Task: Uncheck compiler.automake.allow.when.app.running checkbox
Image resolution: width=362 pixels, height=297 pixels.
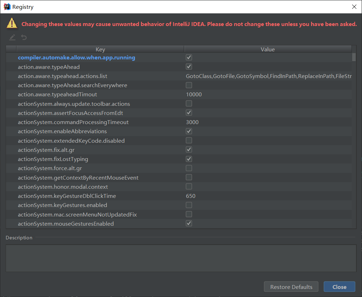Action: point(189,57)
